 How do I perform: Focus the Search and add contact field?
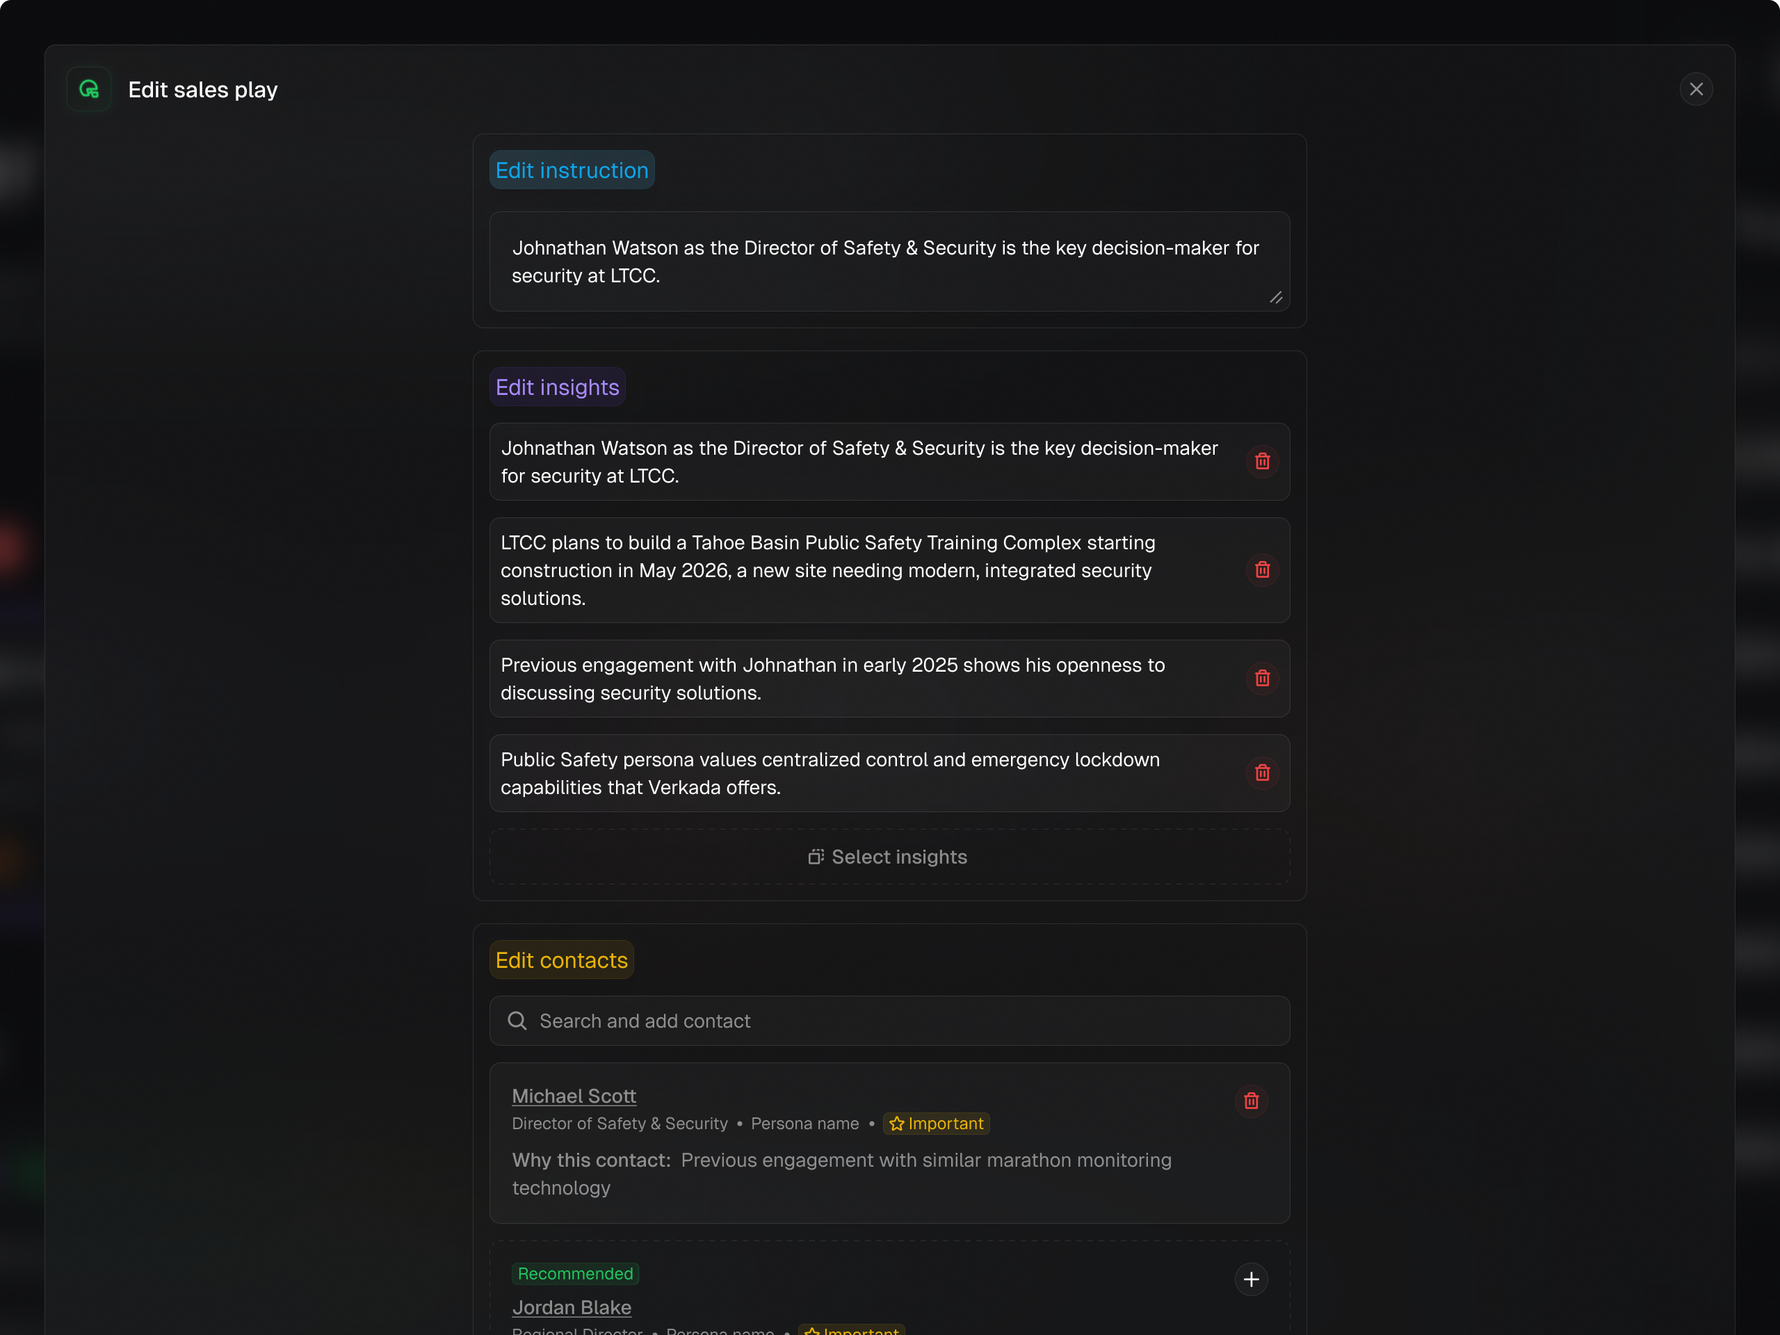(901, 1021)
